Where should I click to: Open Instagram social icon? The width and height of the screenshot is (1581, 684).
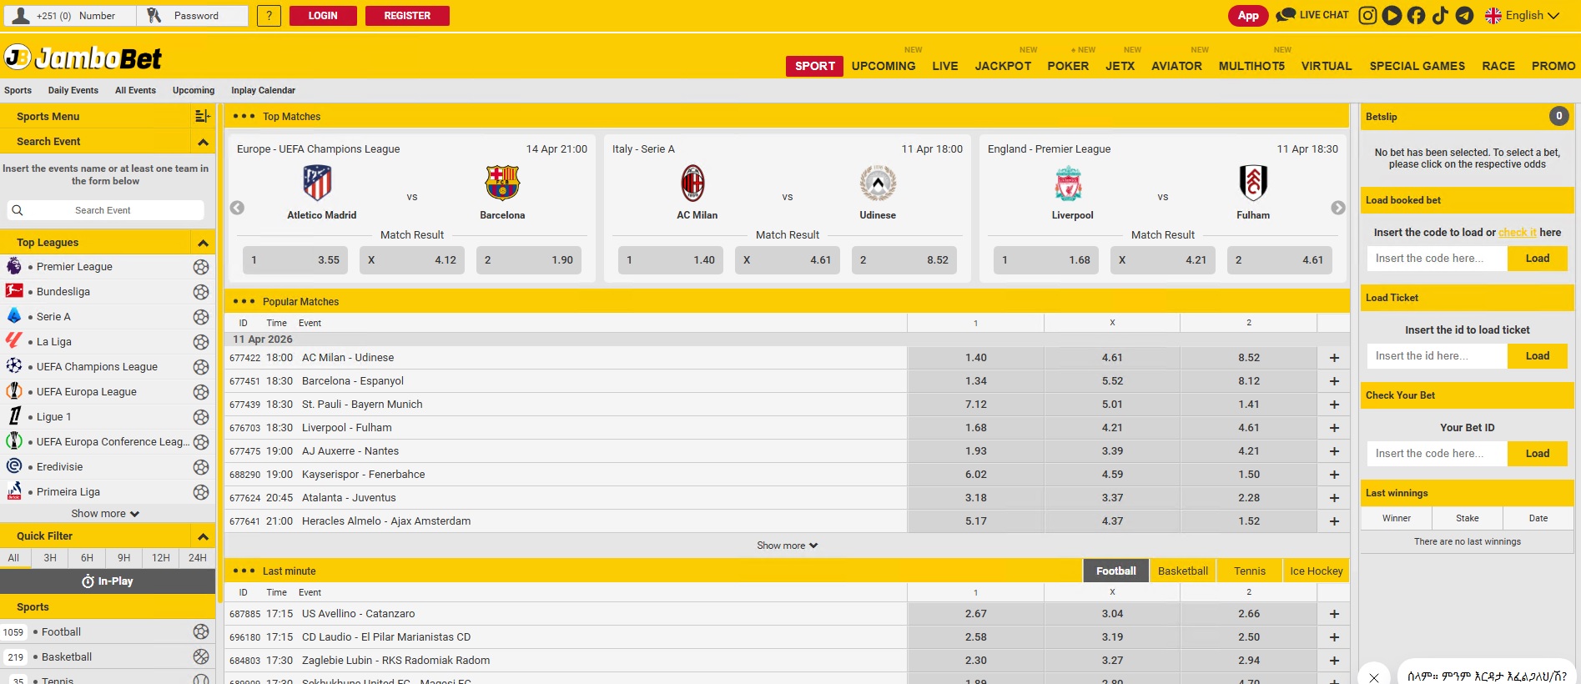[1367, 15]
